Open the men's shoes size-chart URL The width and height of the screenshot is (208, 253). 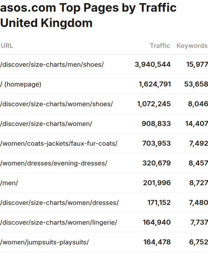coord(52,64)
